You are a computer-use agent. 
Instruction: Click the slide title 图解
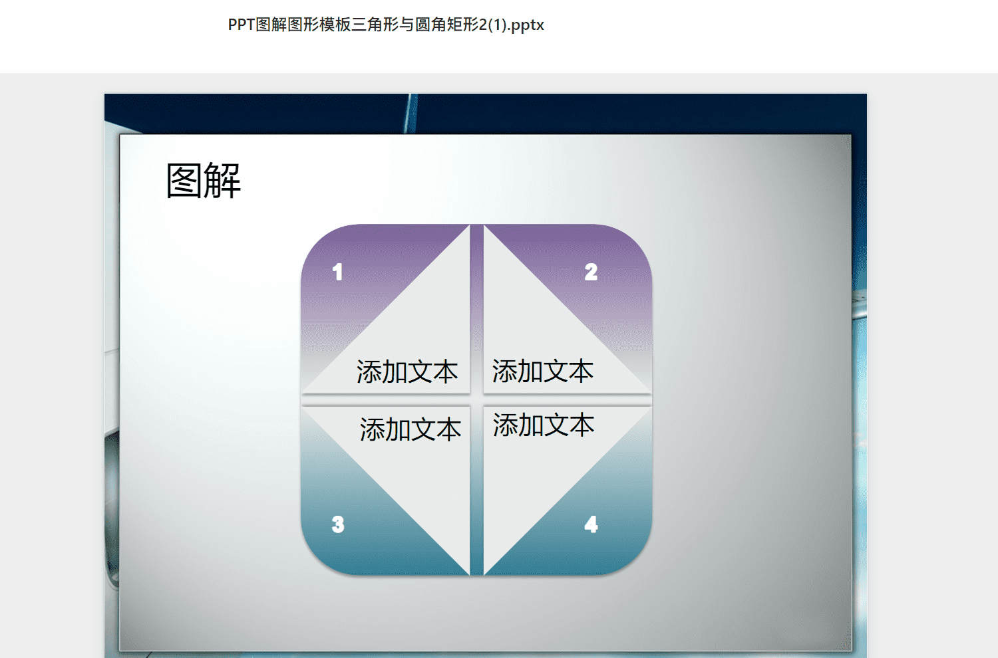(x=204, y=181)
